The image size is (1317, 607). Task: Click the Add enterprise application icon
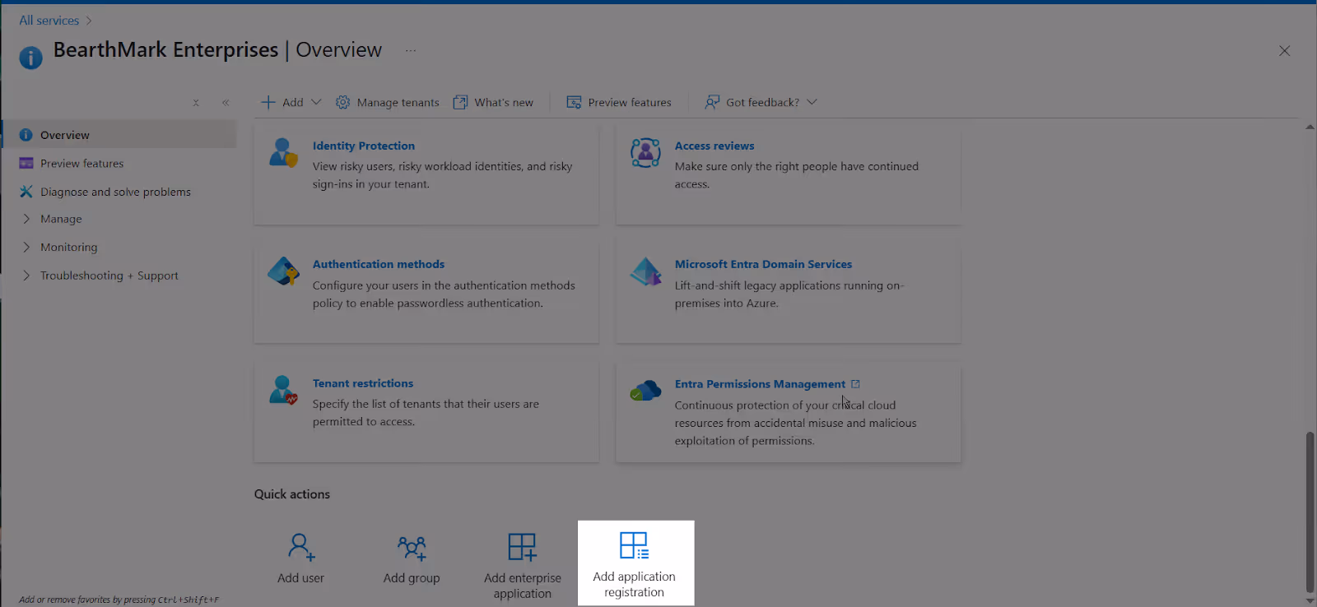click(x=522, y=547)
